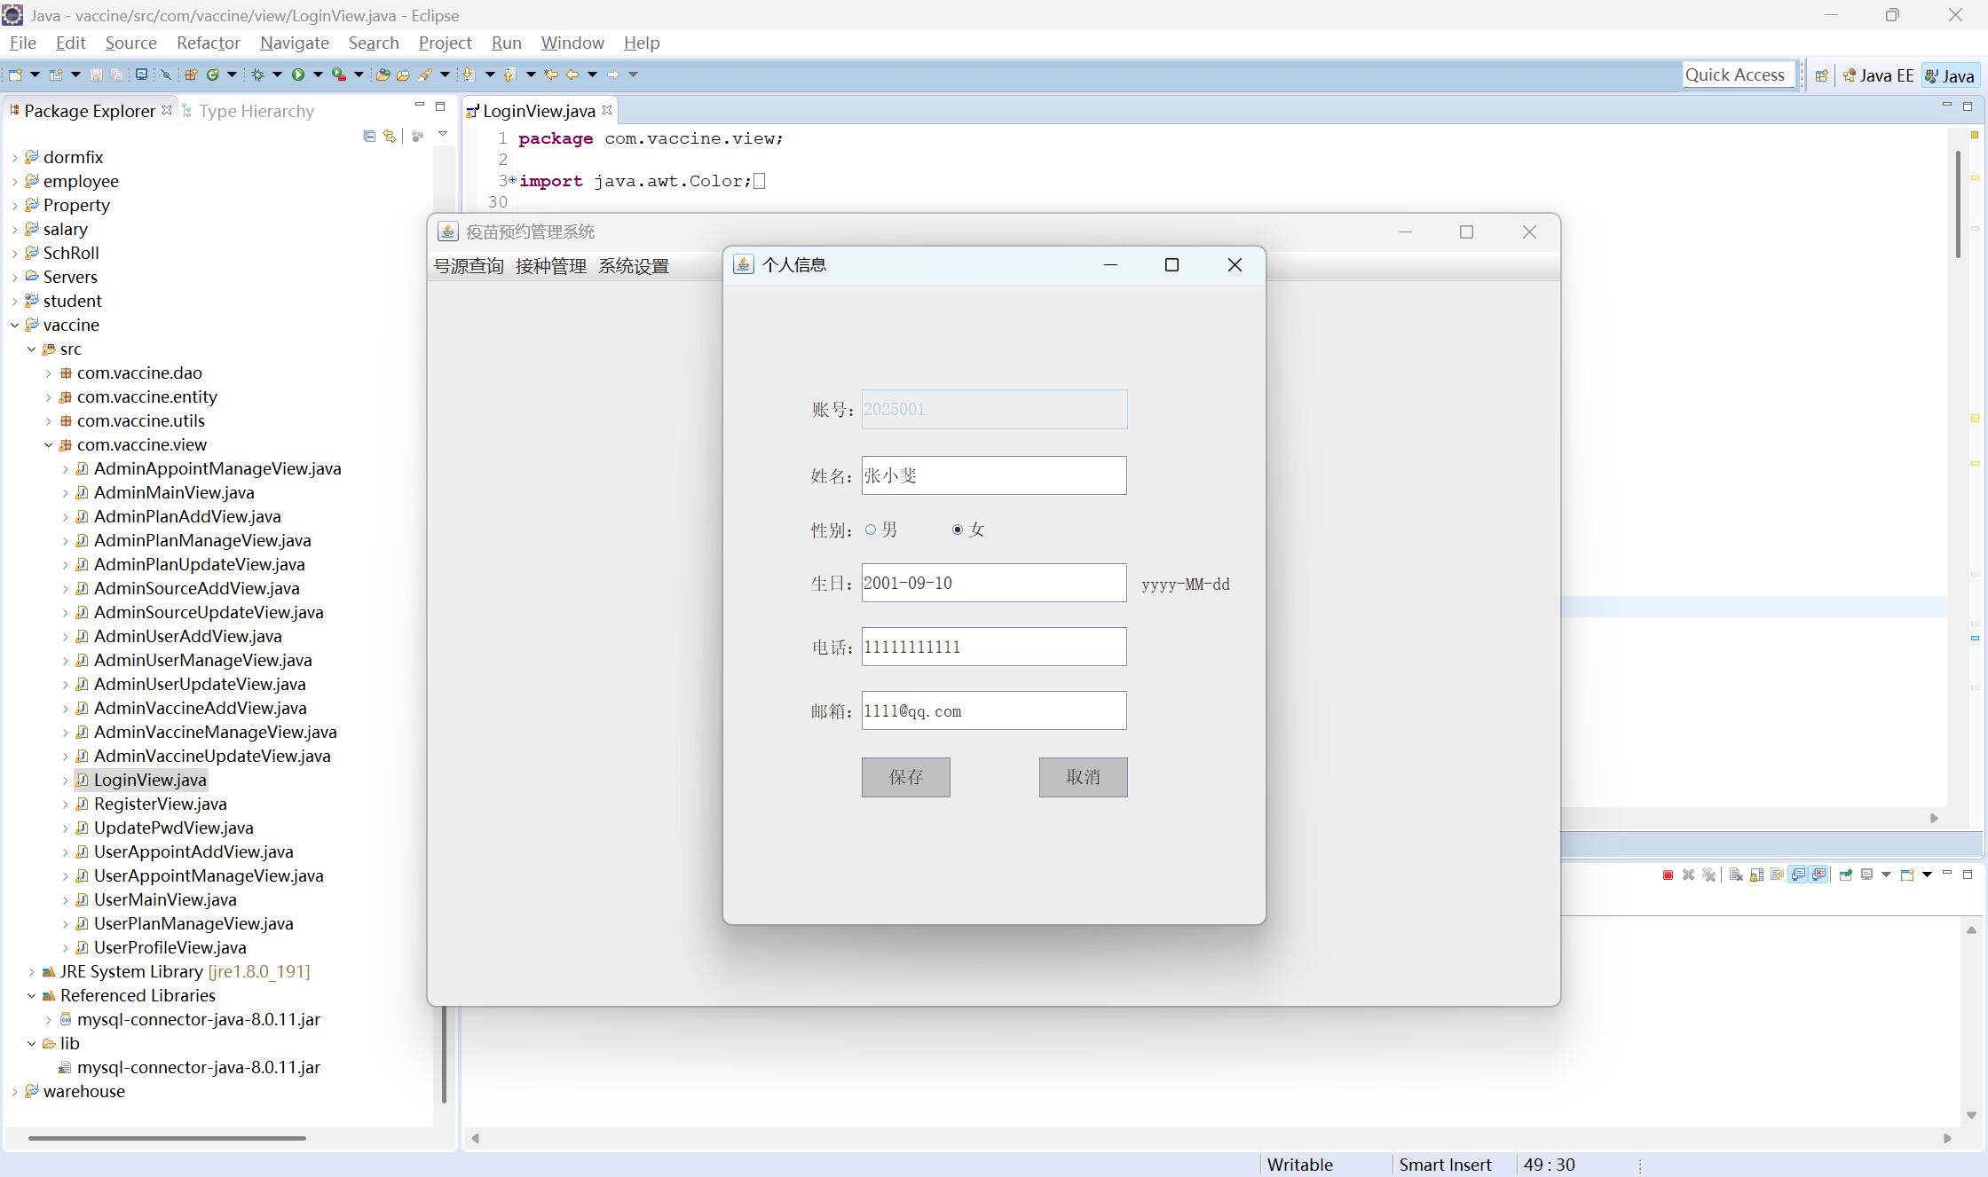The width and height of the screenshot is (1988, 1177).
Task: Open the Run button dropdown arrow
Action: (x=319, y=75)
